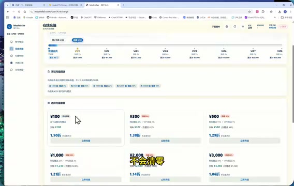Click 立即充值 on the ¥3,000 package
This screenshot has width=294, height=186.
click(244, 179)
